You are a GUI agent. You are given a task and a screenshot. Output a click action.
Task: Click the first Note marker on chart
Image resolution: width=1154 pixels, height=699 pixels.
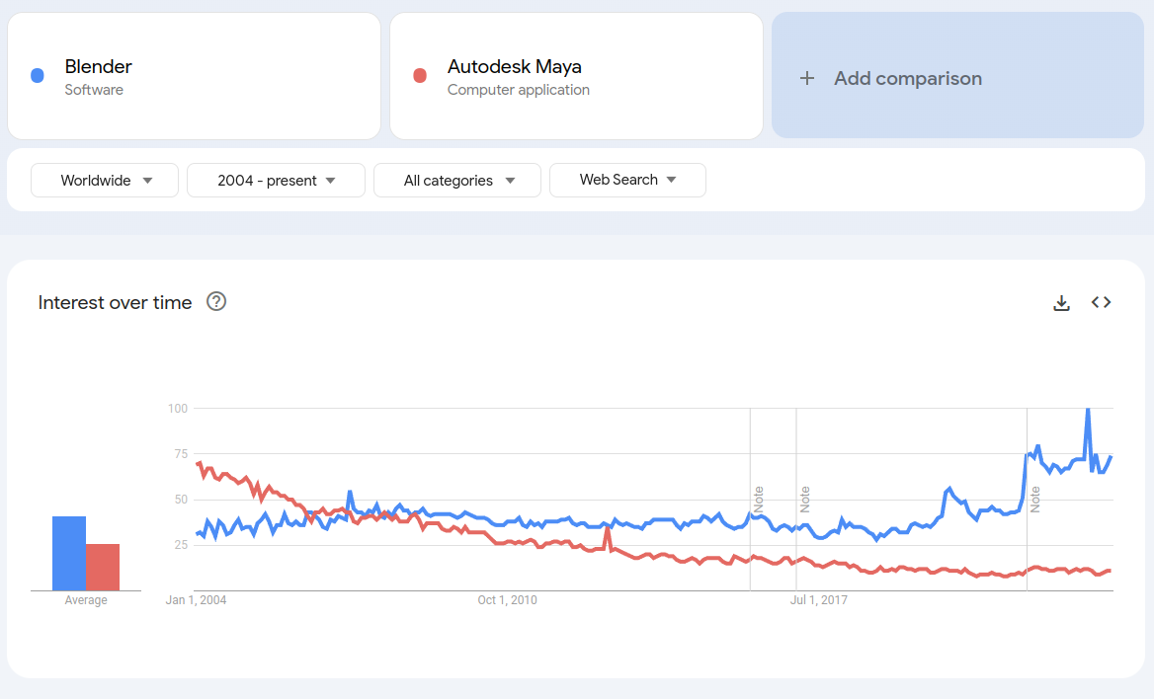coord(759,499)
